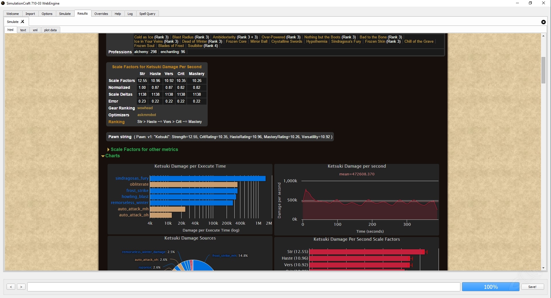Open the askmrrobot optimizer link
Viewport: 551px width, 298px height.
pos(147,115)
